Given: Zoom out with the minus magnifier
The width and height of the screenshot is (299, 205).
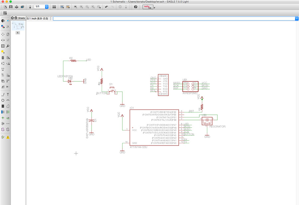Looking at the screenshot, I should pos(87,7).
